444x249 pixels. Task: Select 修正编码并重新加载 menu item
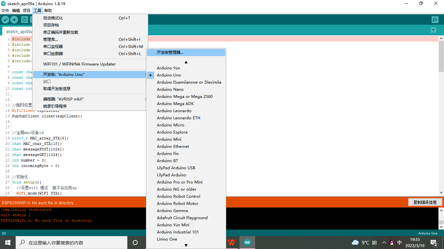click(x=90, y=32)
